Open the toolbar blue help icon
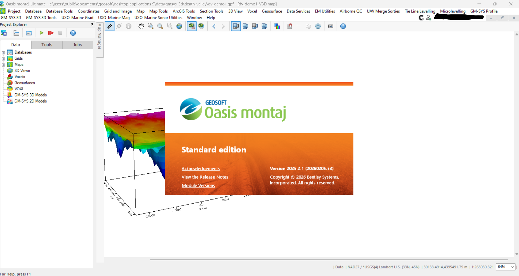The image size is (519, 276). 343,26
